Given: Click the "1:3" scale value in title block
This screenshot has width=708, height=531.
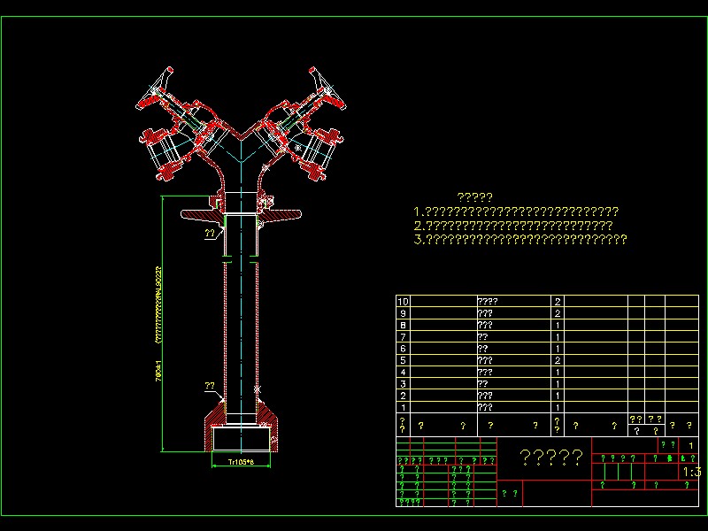Looking at the screenshot, I should click(x=692, y=473).
